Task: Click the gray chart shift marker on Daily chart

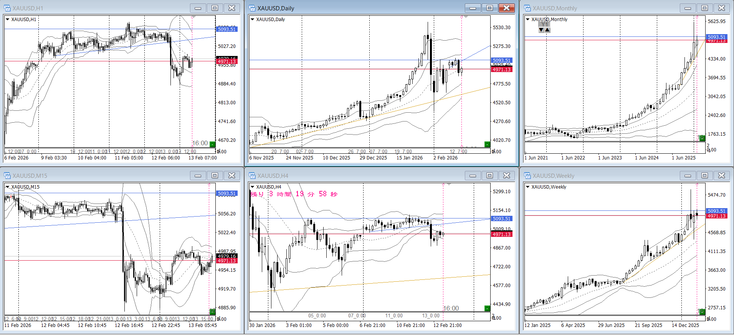Action: tap(466, 17)
